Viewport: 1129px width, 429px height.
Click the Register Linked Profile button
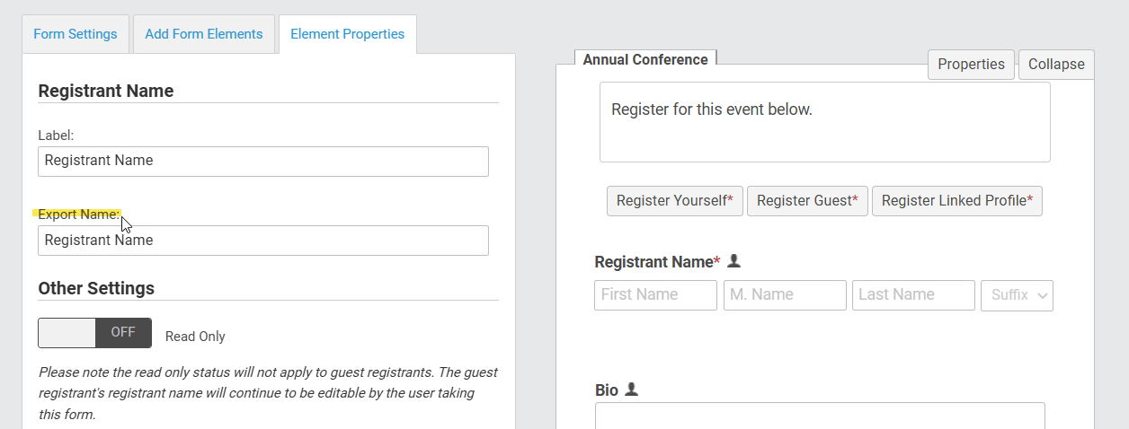click(957, 201)
